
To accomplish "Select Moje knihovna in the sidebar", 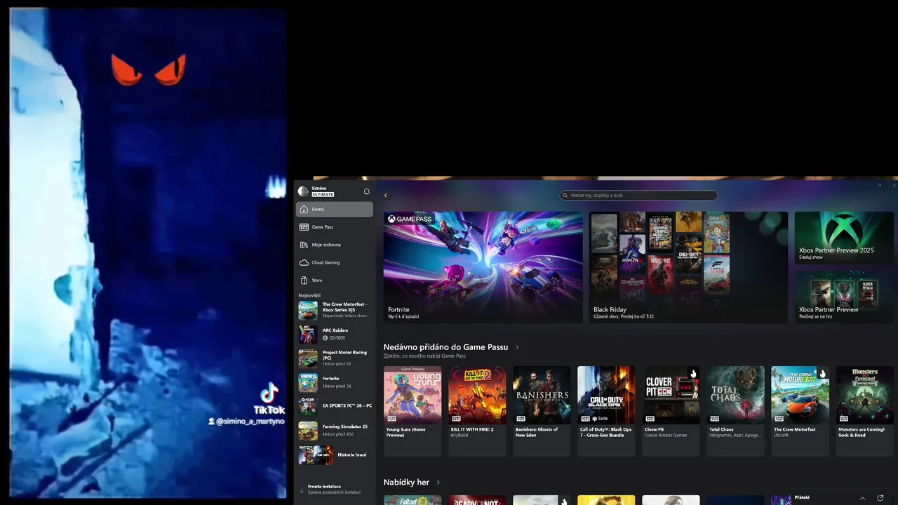I will (335, 245).
